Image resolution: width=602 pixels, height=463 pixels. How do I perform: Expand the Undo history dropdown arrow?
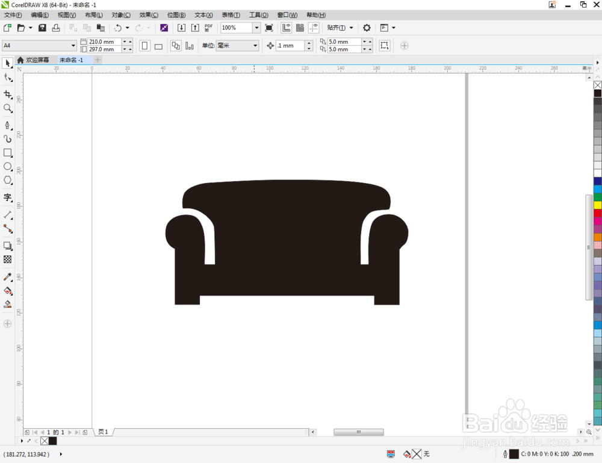tap(128, 28)
